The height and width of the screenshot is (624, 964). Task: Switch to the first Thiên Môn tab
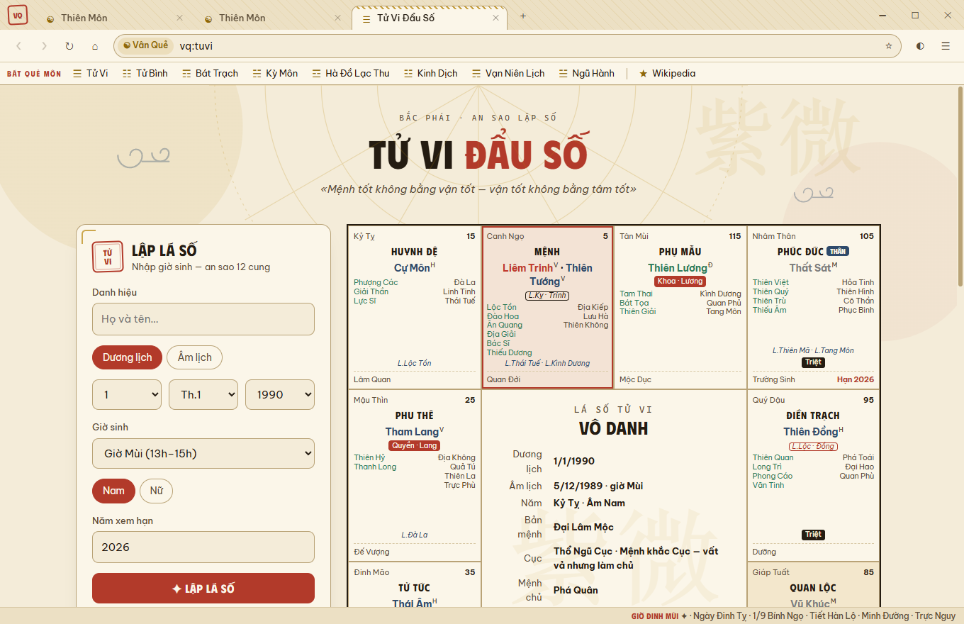click(x=113, y=18)
